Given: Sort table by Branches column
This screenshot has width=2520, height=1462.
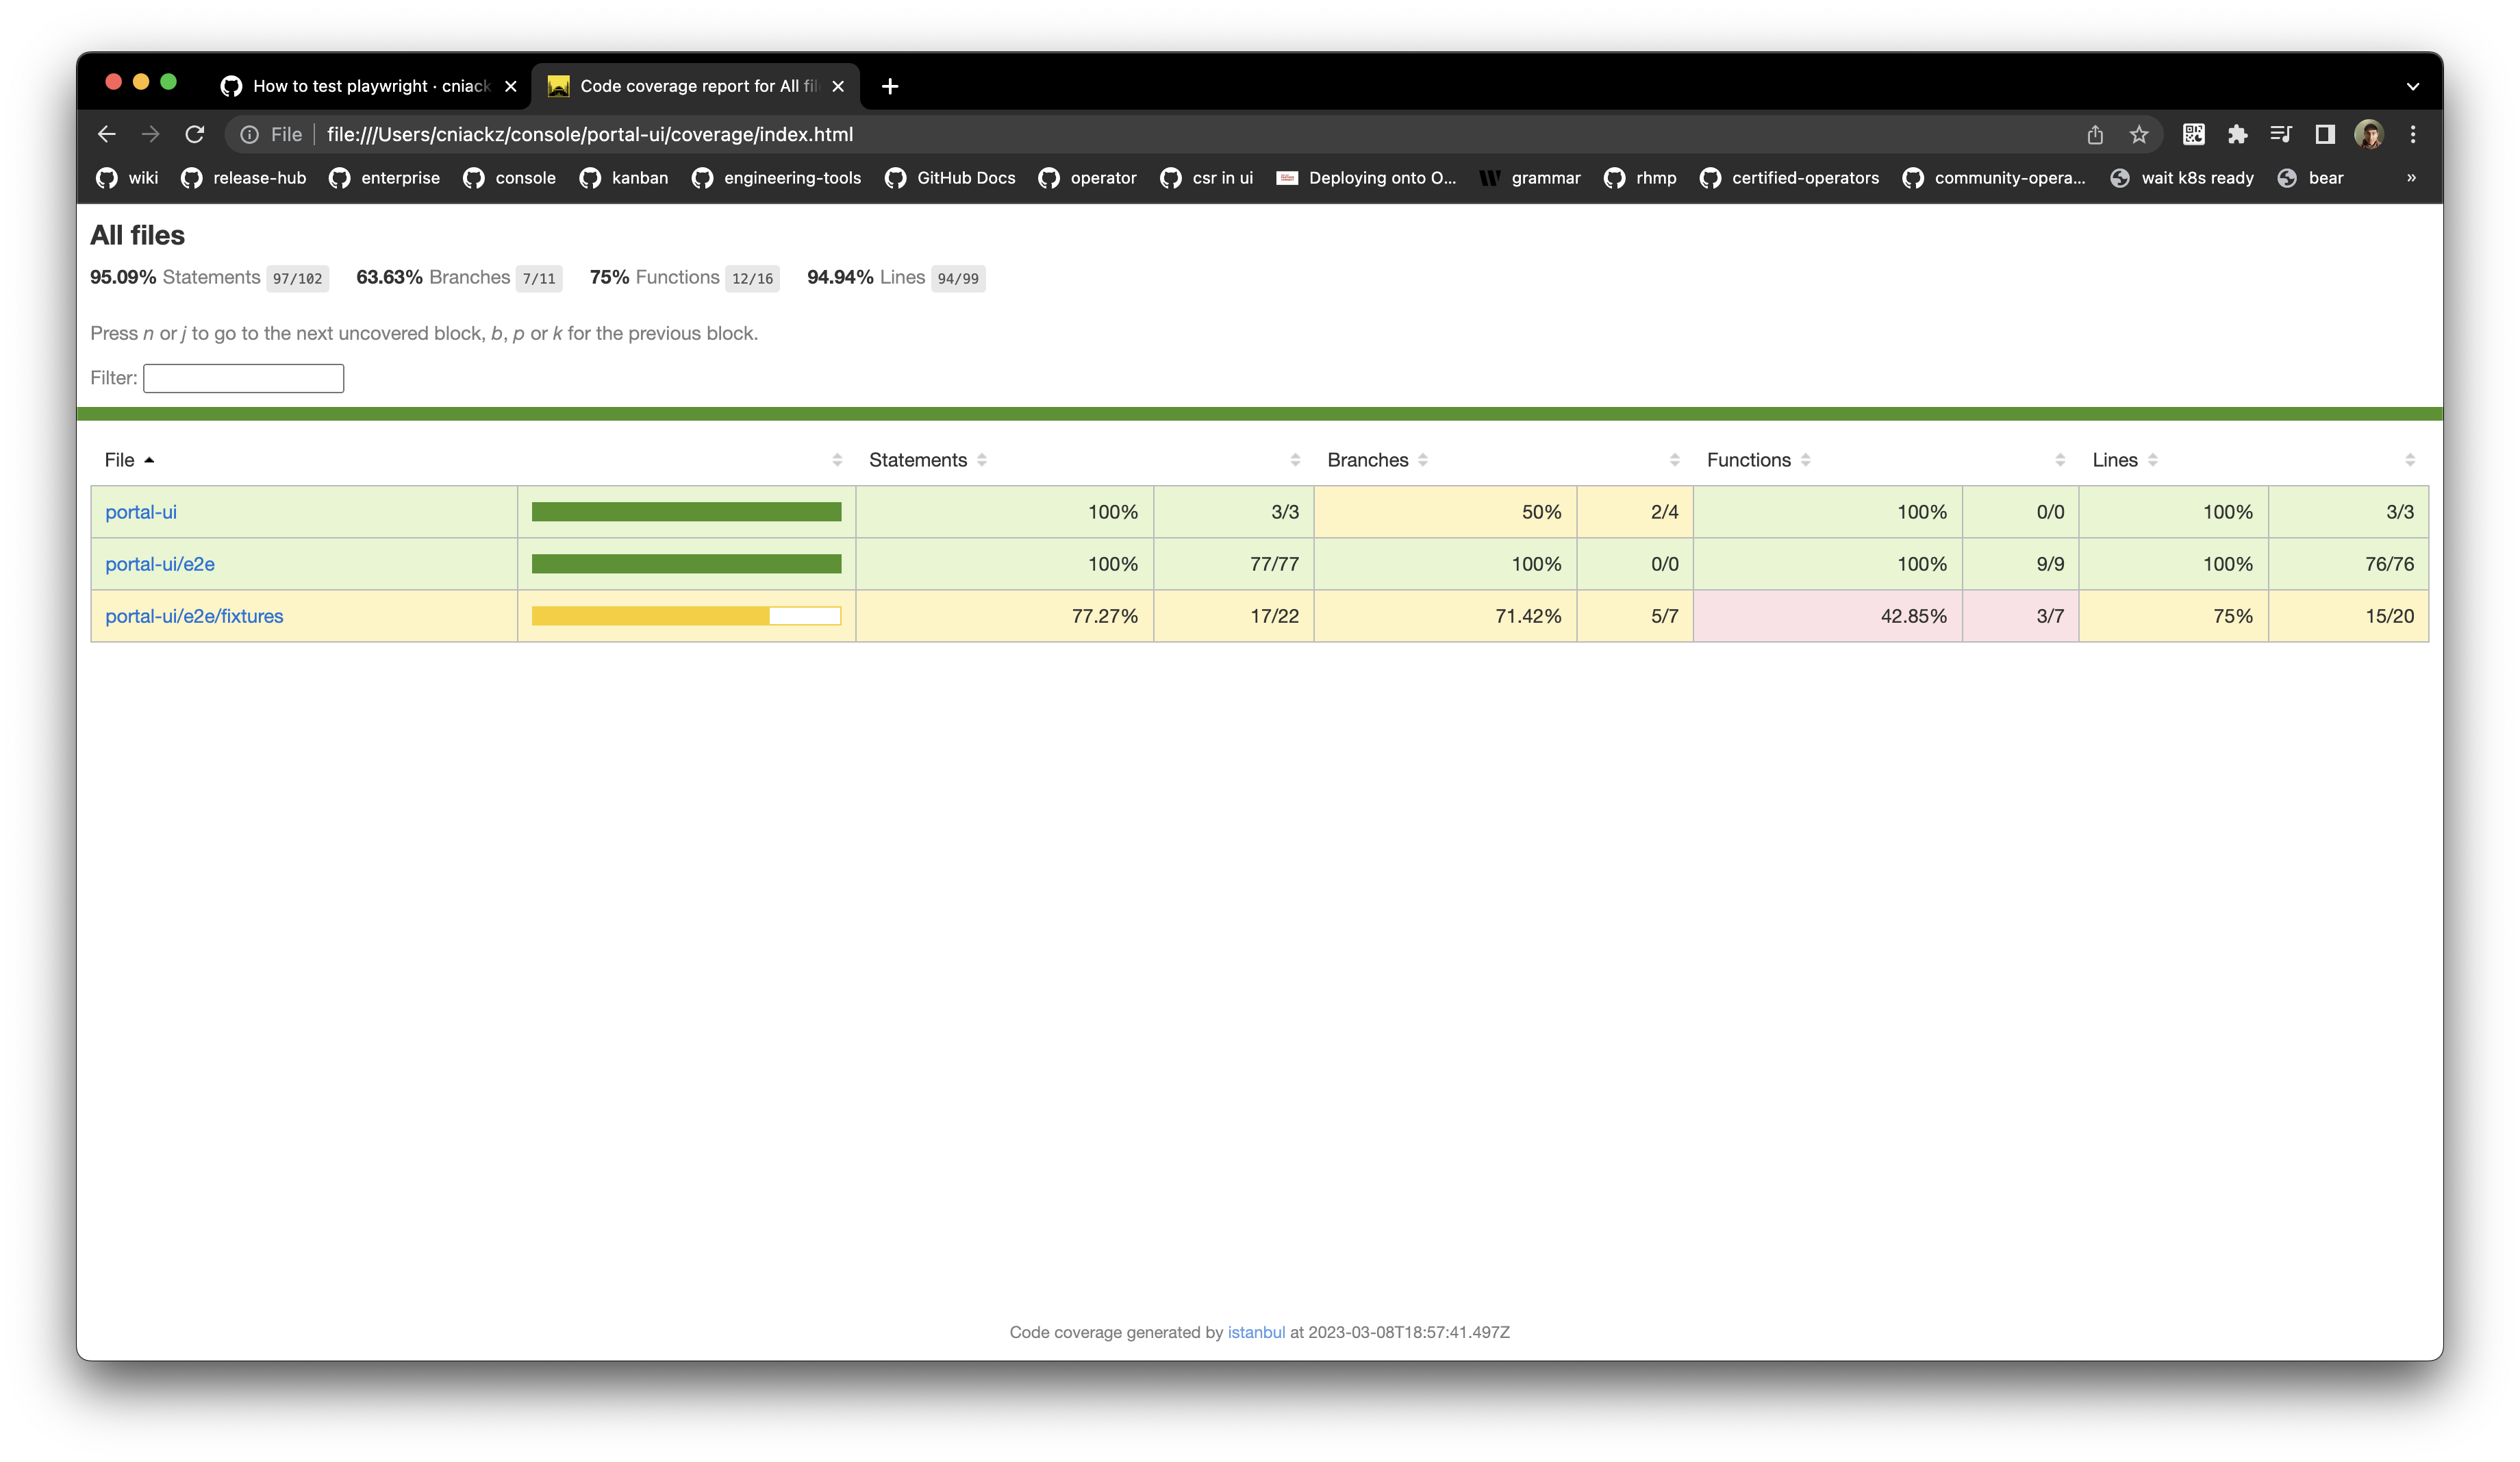Looking at the screenshot, I should [1367, 460].
